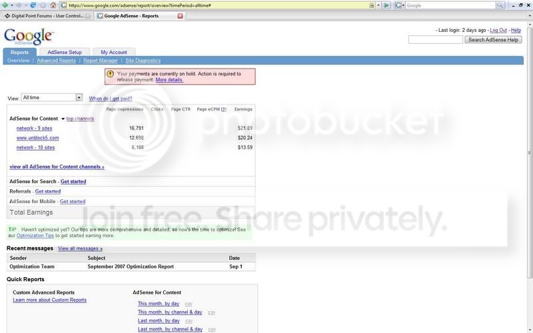This screenshot has width=533, height=333.
Task: Open This month, by day report
Action: click(159, 304)
